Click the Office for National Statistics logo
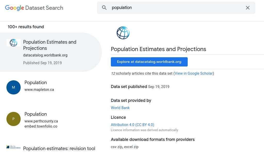 point(13,147)
